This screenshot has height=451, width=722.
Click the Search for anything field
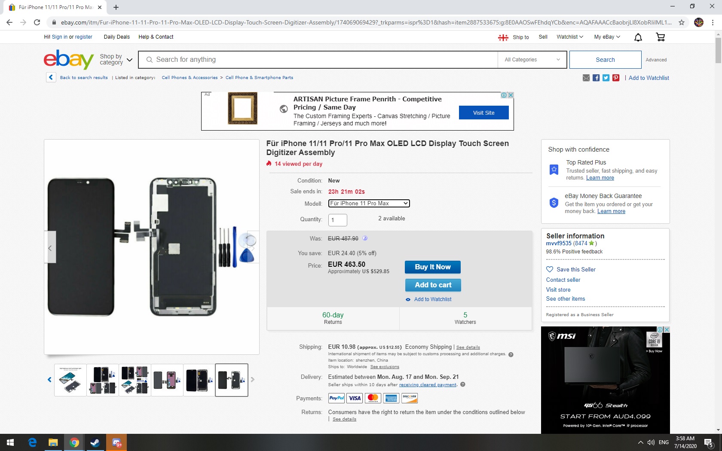coord(318,60)
